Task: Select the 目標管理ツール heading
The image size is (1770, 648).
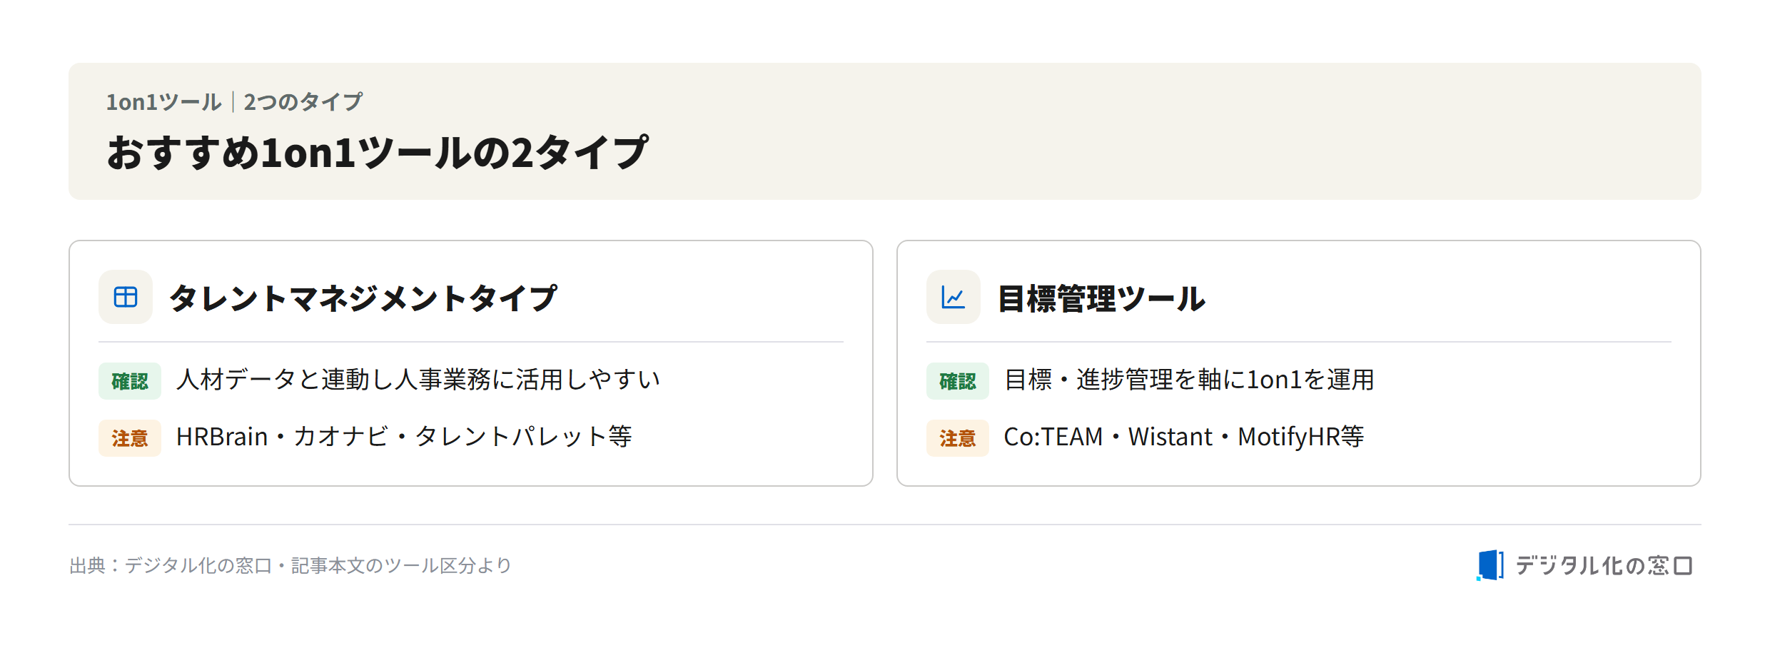Action: tap(1101, 298)
